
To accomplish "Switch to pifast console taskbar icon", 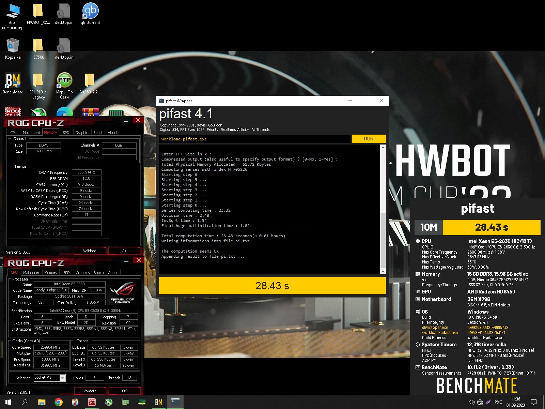I will click(x=175, y=402).
